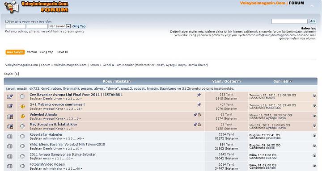Focus the username input field
322x171 pixels.
15,26
